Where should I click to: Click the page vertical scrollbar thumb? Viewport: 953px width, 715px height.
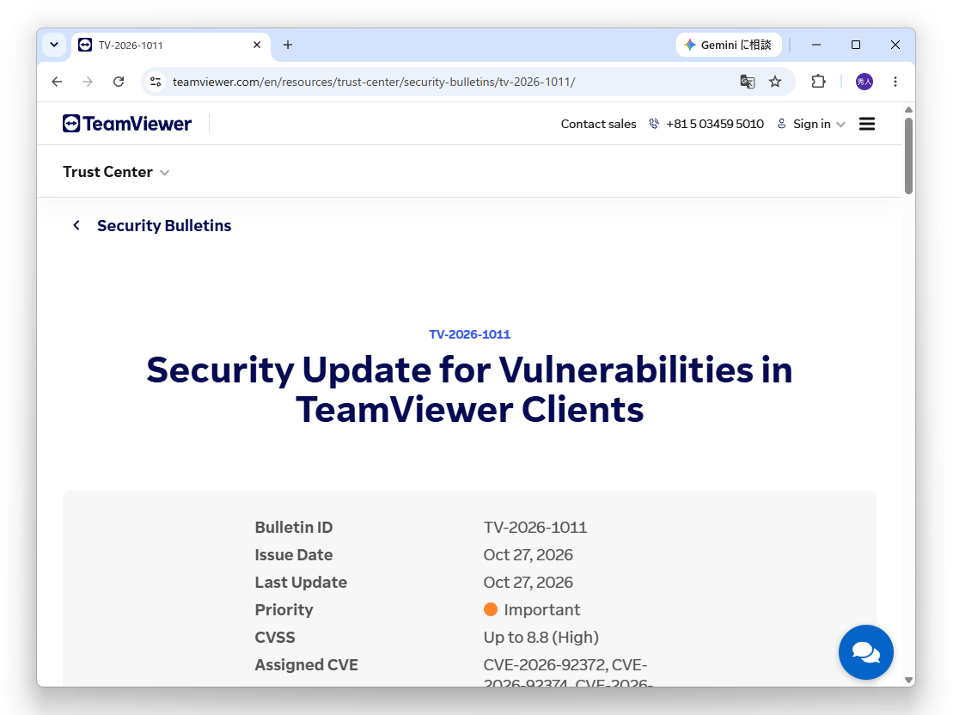(908, 156)
